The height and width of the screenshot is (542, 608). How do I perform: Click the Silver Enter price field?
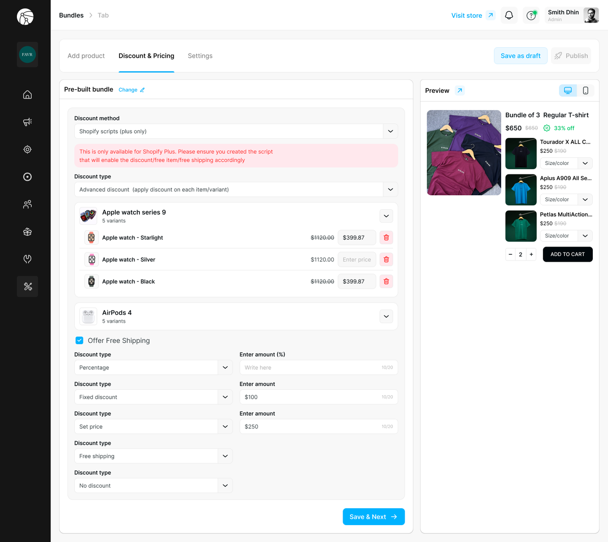tap(357, 260)
